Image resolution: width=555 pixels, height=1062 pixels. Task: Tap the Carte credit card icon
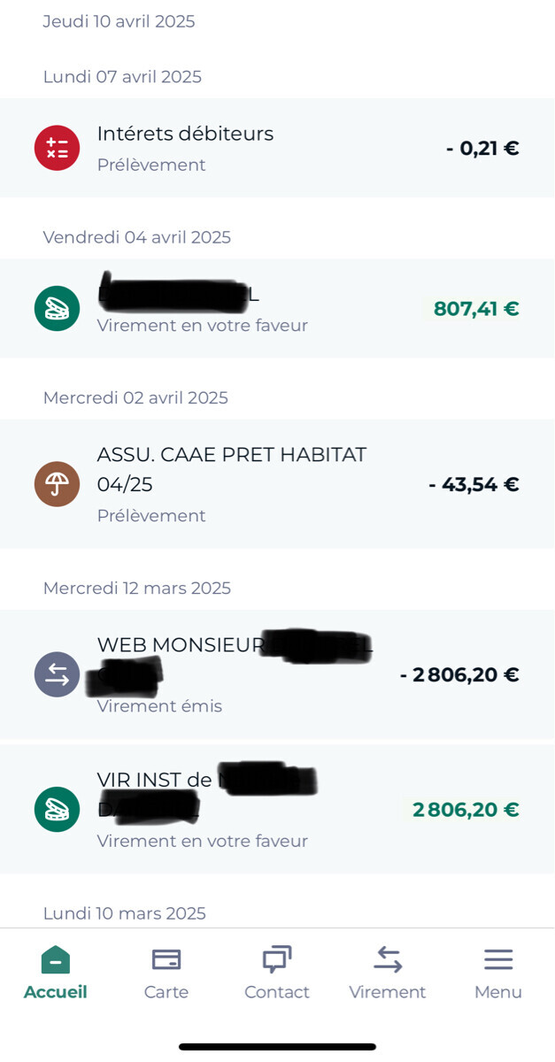click(x=166, y=959)
